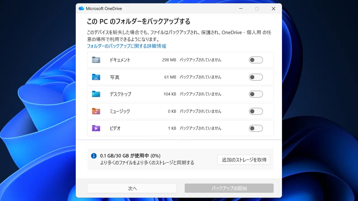This screenshot has width=358, height=201.
Task: Click the Videos folder icon
Action: (96, 128)
